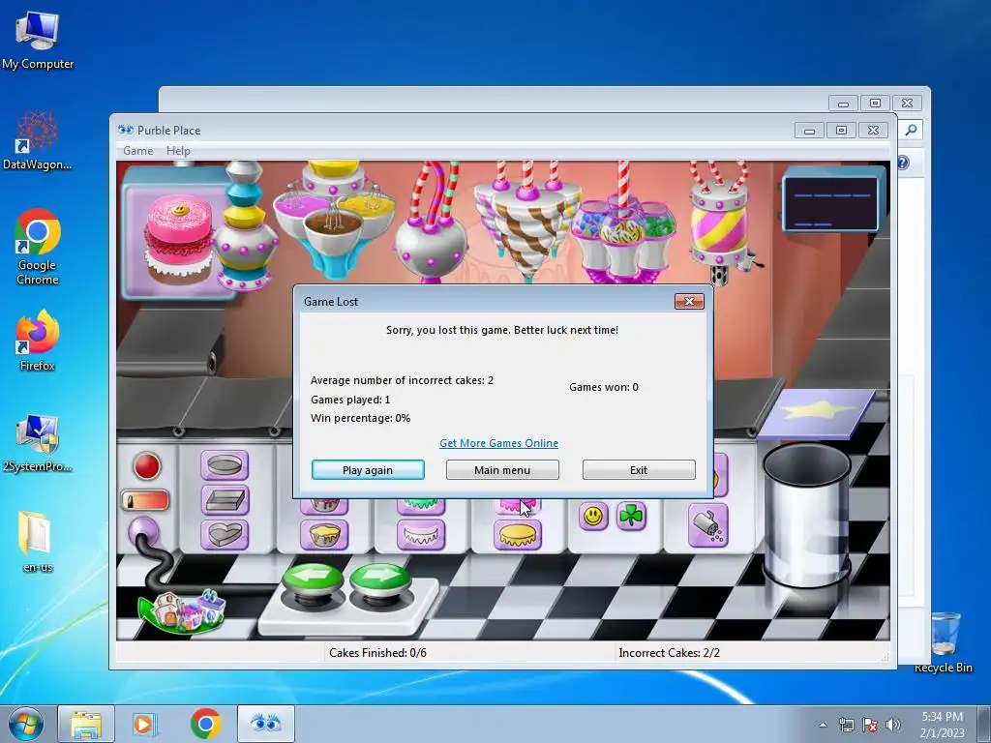Click the Purble Place village home icon
The image size is (991, 743).
pos(184,610)
